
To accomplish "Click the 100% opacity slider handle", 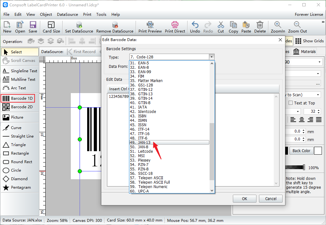I will [x=304, y=167].
